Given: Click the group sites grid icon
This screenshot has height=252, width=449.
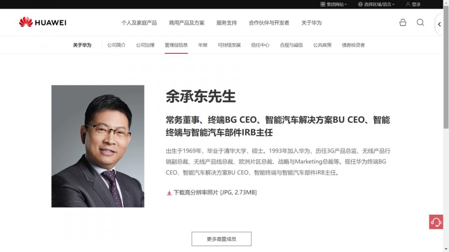Looking at the screenshot, I should [323, 4].
